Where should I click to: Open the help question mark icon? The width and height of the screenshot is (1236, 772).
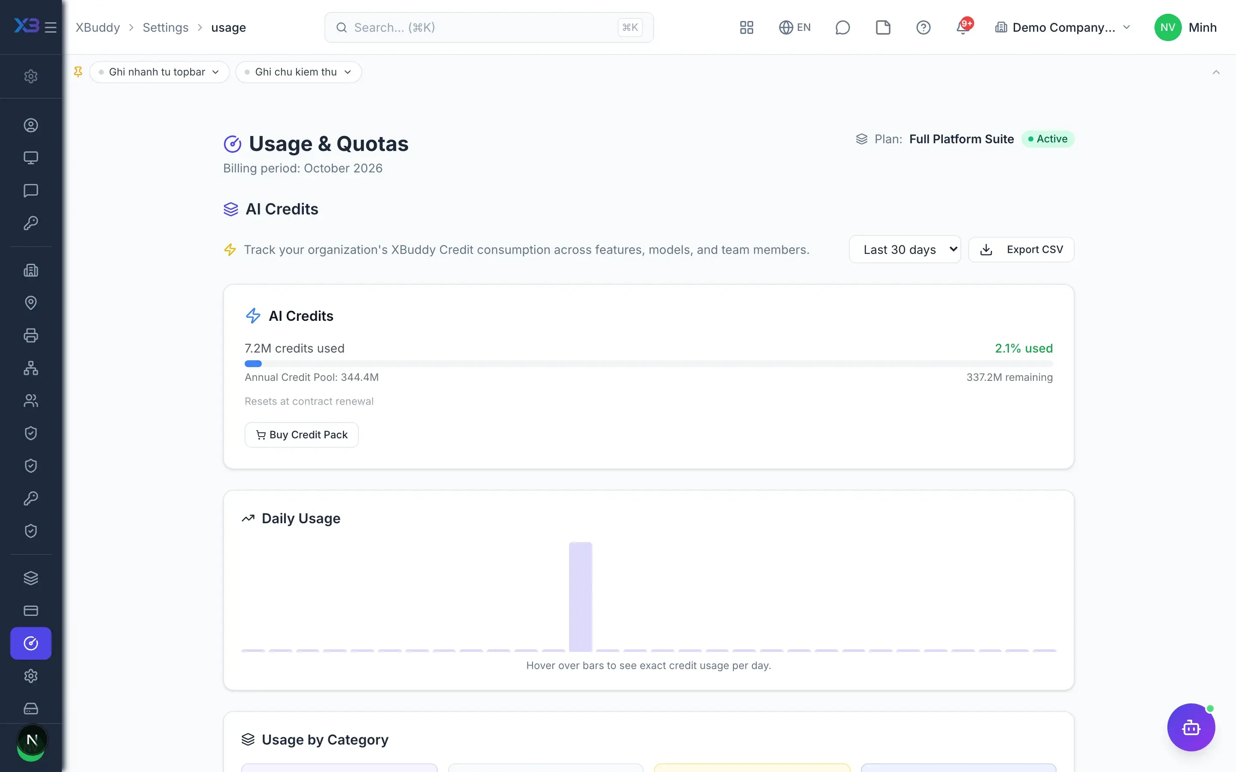[923, 27]
